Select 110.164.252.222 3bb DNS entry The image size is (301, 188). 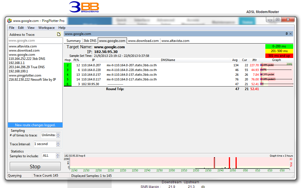click(27, 59)
